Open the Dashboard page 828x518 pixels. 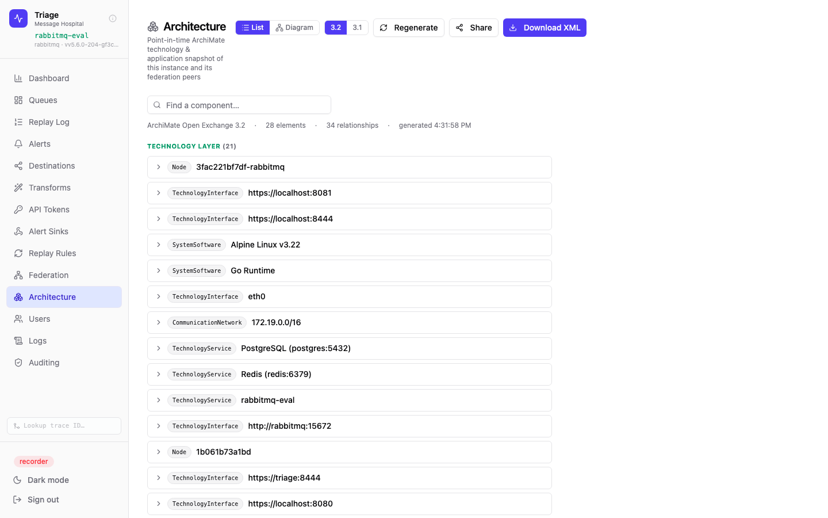pyautogui.click(x=64, y=78)
